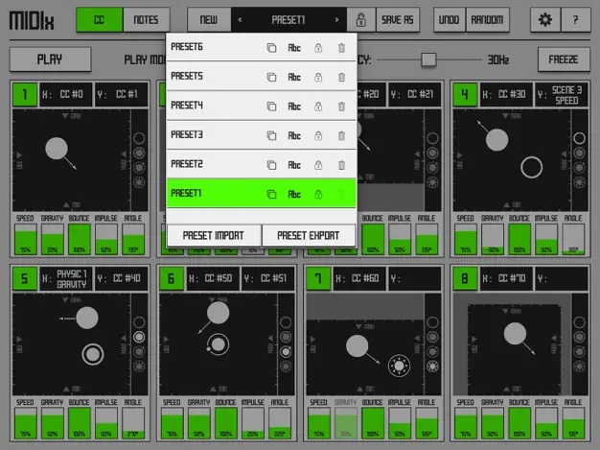The width and height of the screenshot is (600, 450).
Task: Duplicate PRESET4 with its copy icon
Action: (271, 107)
